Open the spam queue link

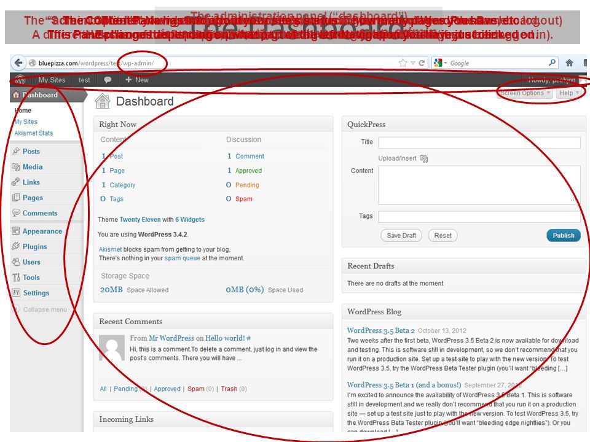coord(182,258)
